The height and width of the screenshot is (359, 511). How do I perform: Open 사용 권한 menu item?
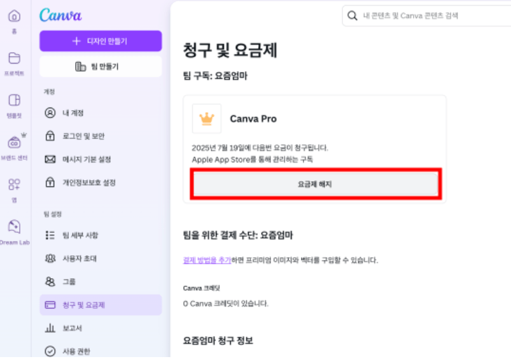pyautogui.click(x=101, y=351)
